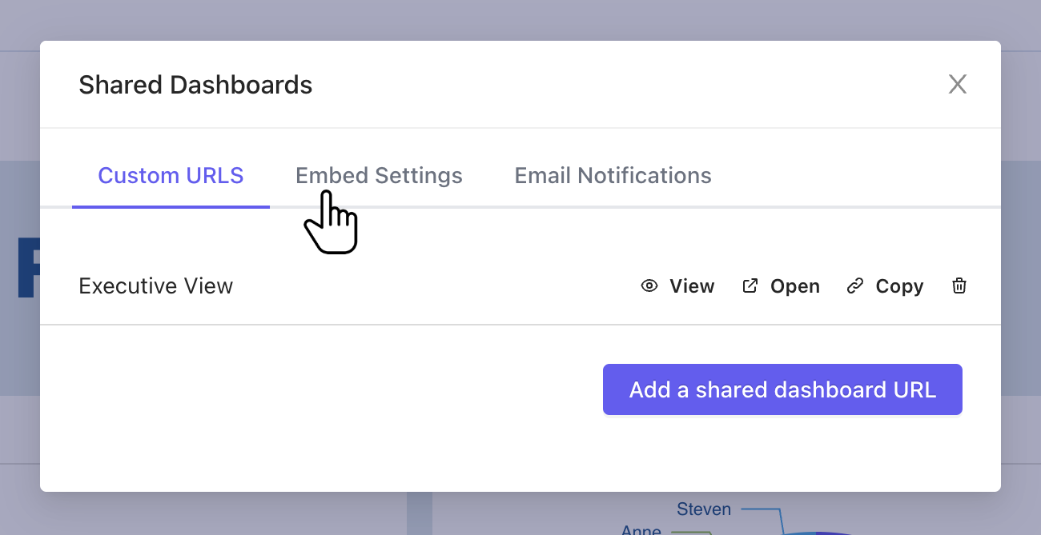Click the eye icon for Executive View
The height and width of the screenshot is (535, 1041).
pos(649,286)
